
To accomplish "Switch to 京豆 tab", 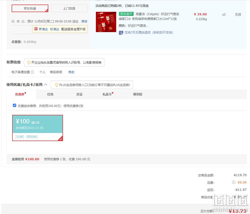I will click(79, 94).
